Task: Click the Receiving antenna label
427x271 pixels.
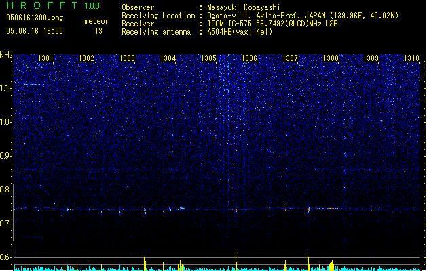Action: pyautogui.click(x=156, y=32)
